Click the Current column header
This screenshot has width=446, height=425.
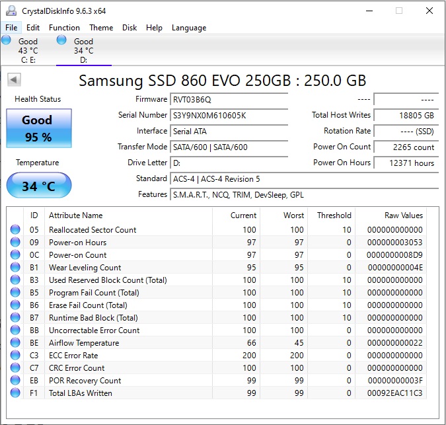pyautogui.click(x=236, y=215)
